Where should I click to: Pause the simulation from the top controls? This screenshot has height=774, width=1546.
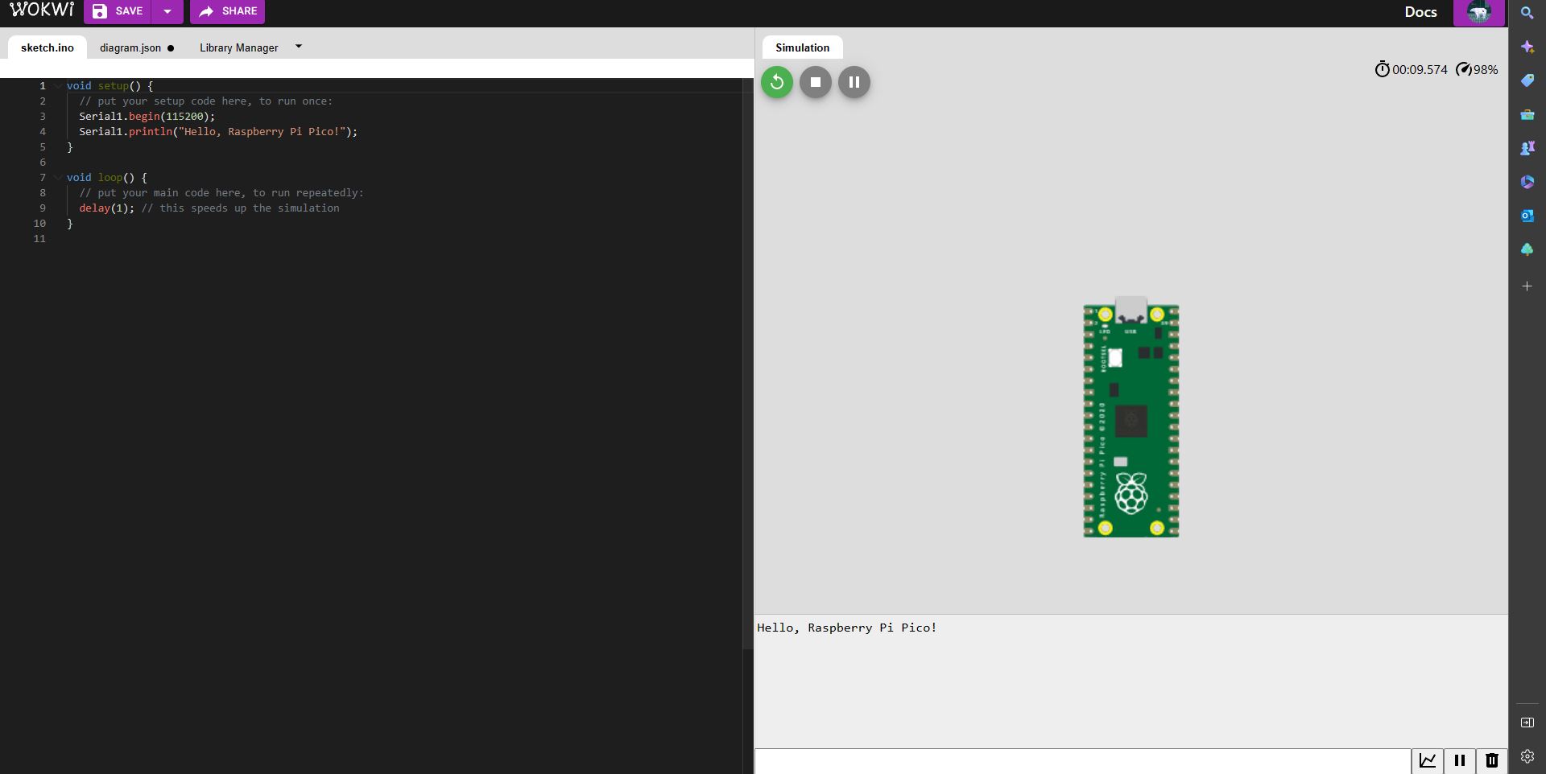pyautogui.click(x=854, y=82)
